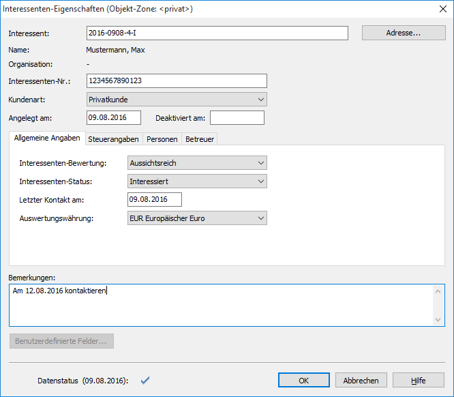Select the Betreuer tab
Screen dimensions: 454x397
click(199, 139)
